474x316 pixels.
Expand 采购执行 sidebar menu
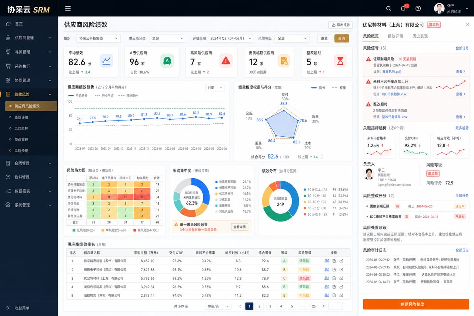29,66
